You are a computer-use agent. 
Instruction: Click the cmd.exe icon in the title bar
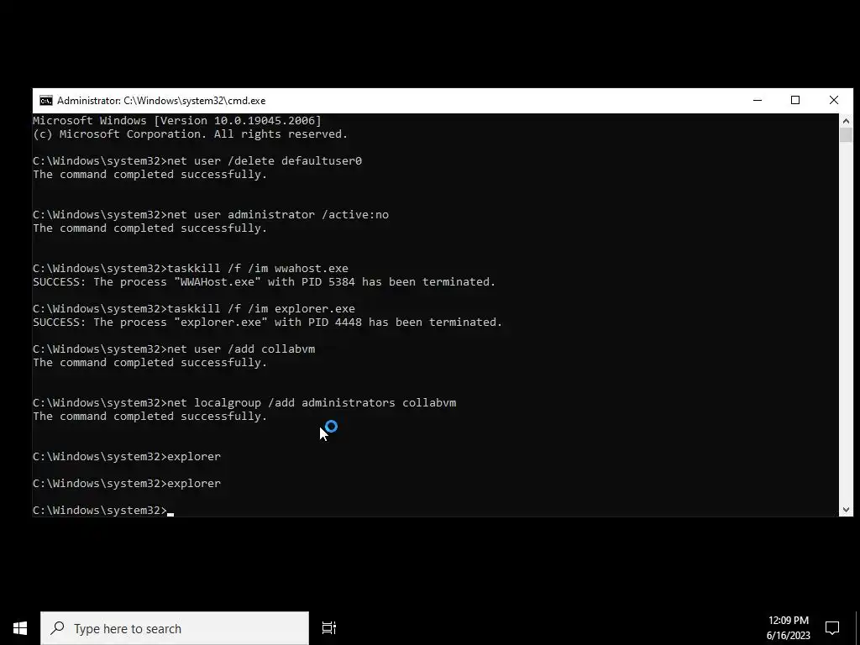coord(46,101)
